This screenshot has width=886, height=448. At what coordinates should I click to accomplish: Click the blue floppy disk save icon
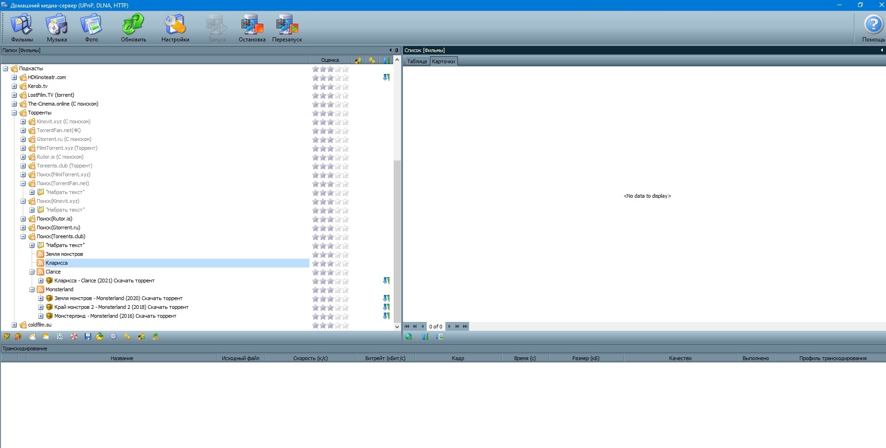pos(87,336)
